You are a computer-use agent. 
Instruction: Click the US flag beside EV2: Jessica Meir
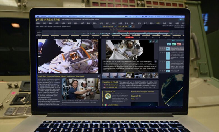point(104,87)
